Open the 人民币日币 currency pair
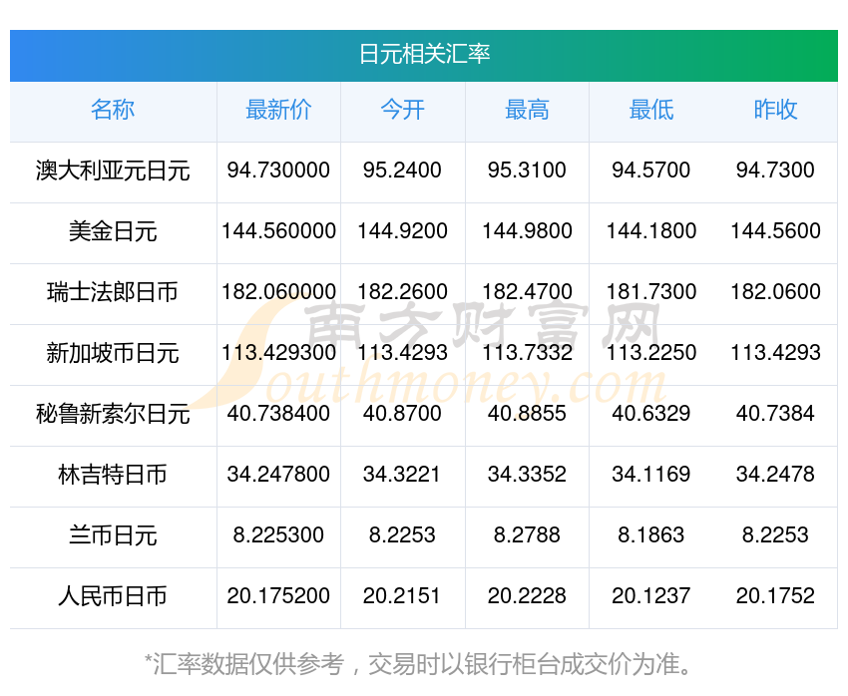Viewport: 848px width, 696px height. click(113, 596)
